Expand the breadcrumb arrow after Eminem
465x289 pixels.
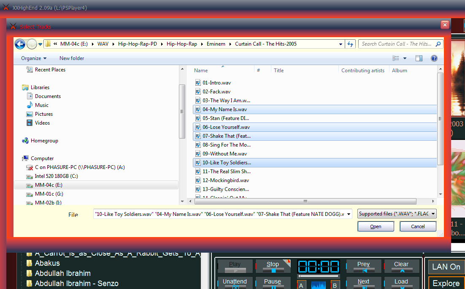[x=230, y=44]
